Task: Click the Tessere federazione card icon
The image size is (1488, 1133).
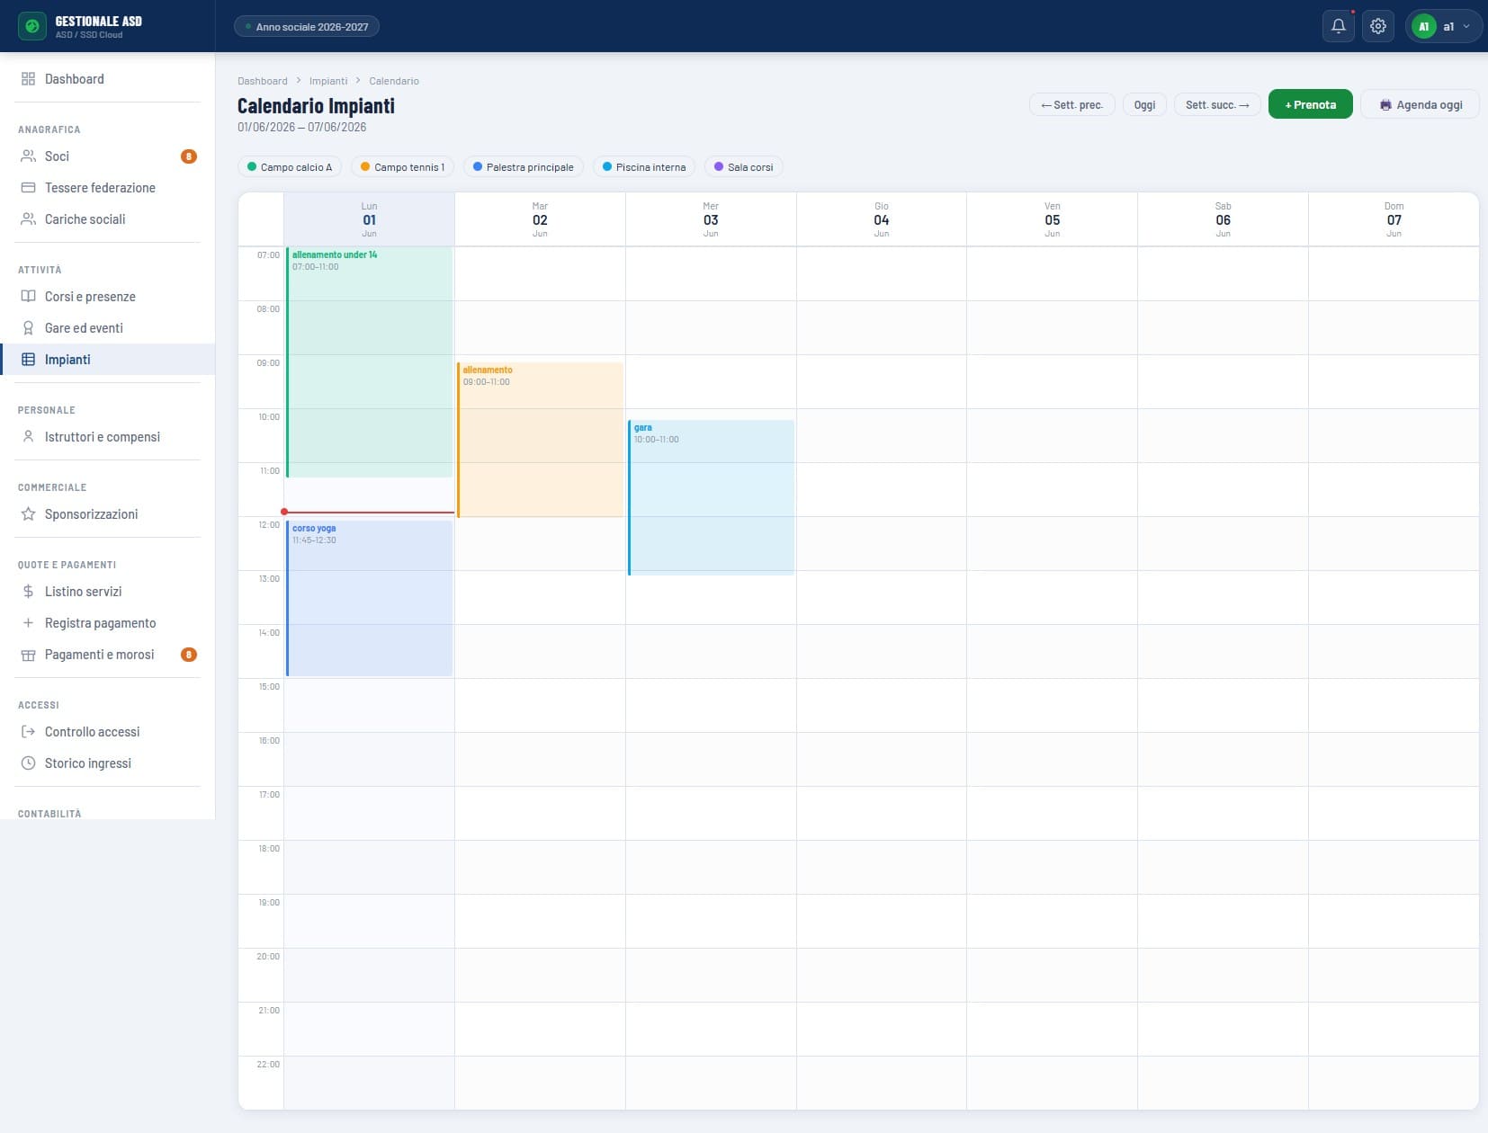Action: pos(28,188)
